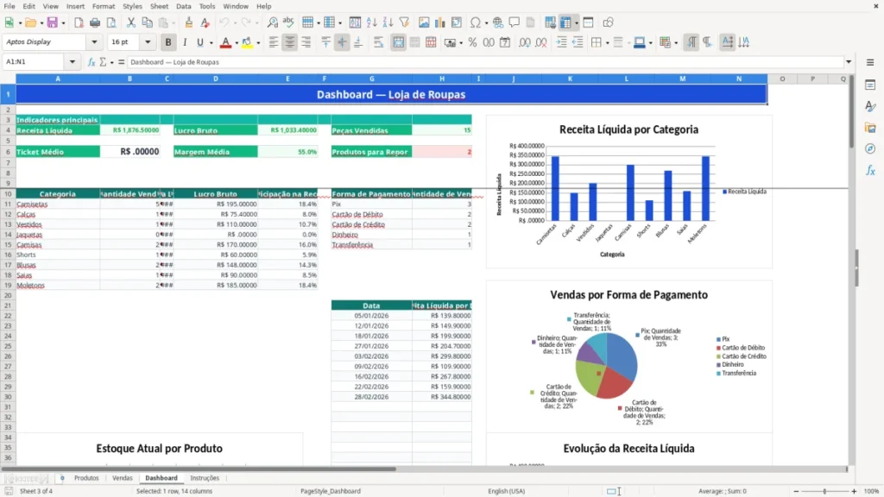Open the highlighting color dropdown arrow
The width and height of the screenshot is (884, 497).
click(x=258, y=42)
